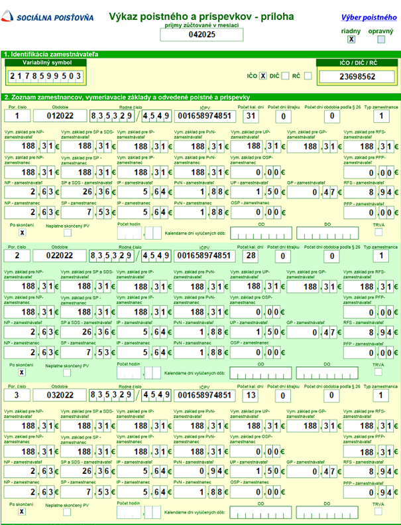401x525 pixels.
Task: Click Počet kal. dní field showing 13
Action: pos(251,395)
